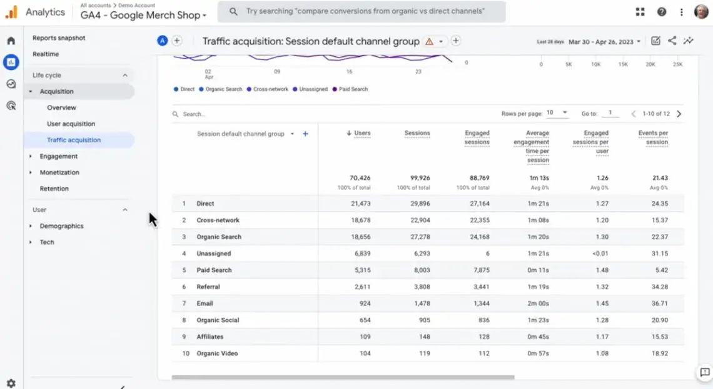Collapse the Acquisition menu
The image size is (713, 389).
coord(31,92)
